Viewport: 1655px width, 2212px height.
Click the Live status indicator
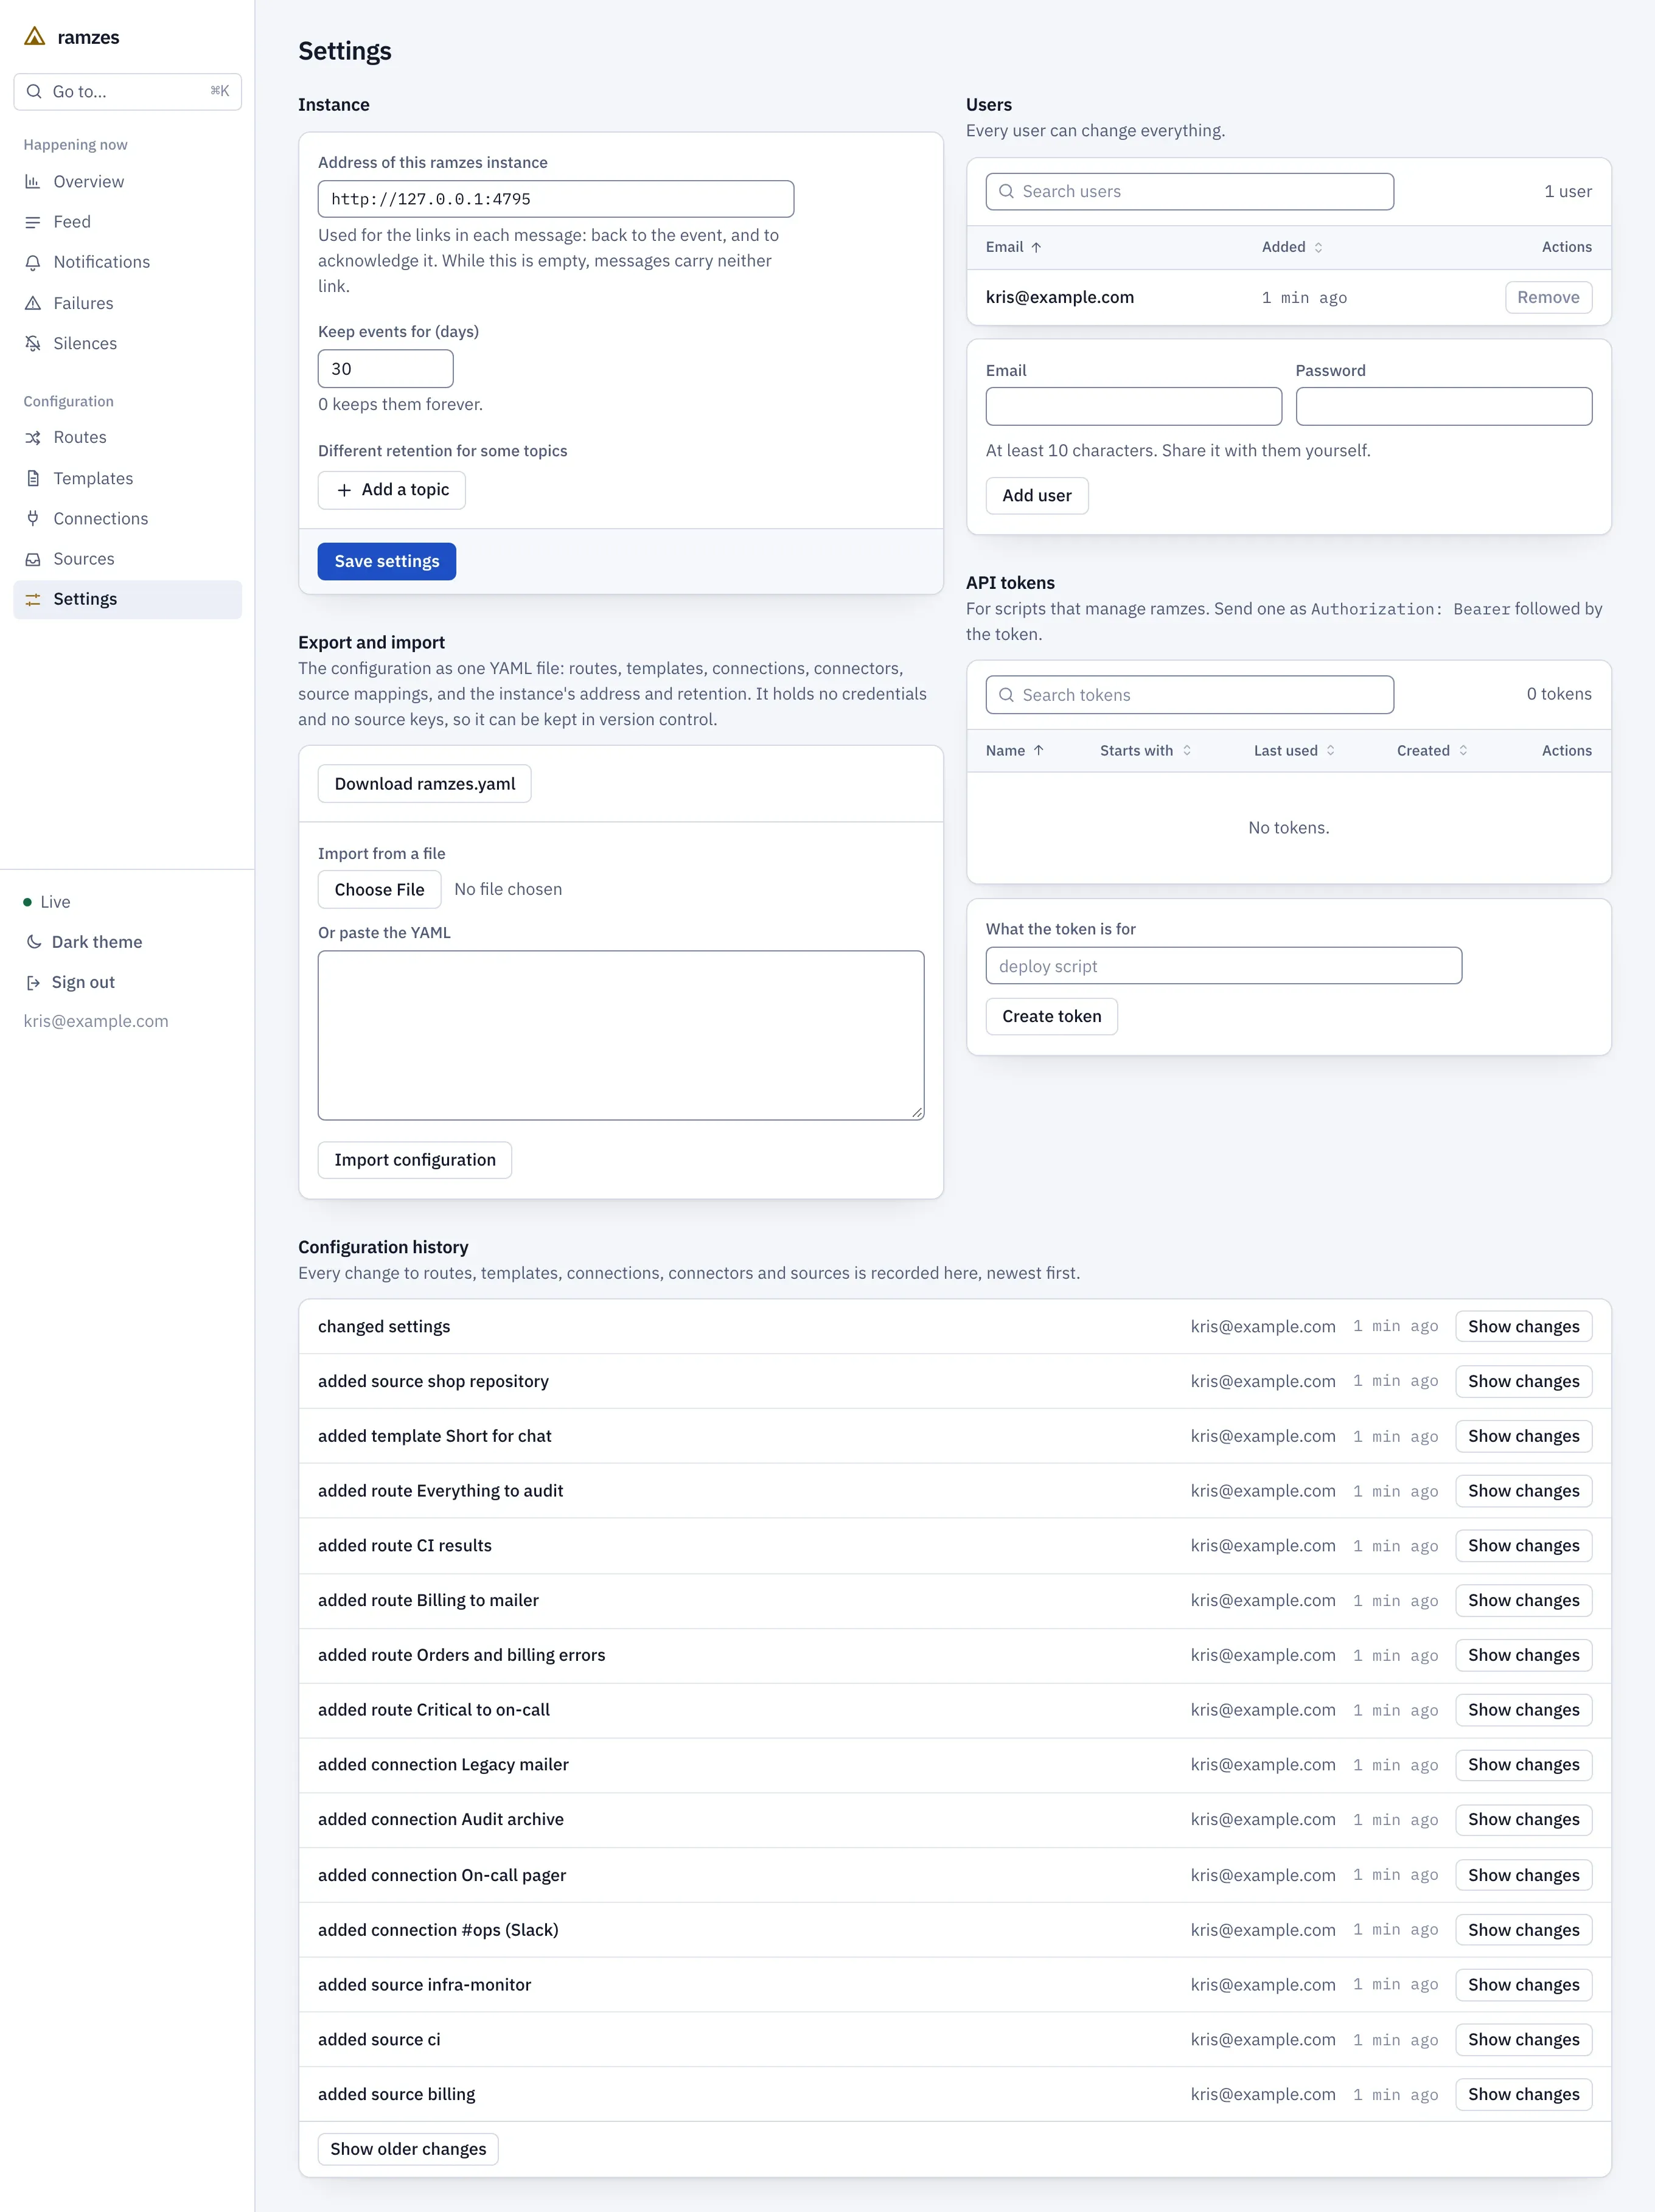(x=47, y=902)
